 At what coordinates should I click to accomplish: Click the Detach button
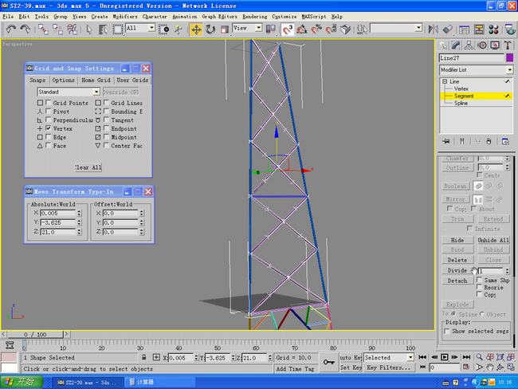click(457, 281)
